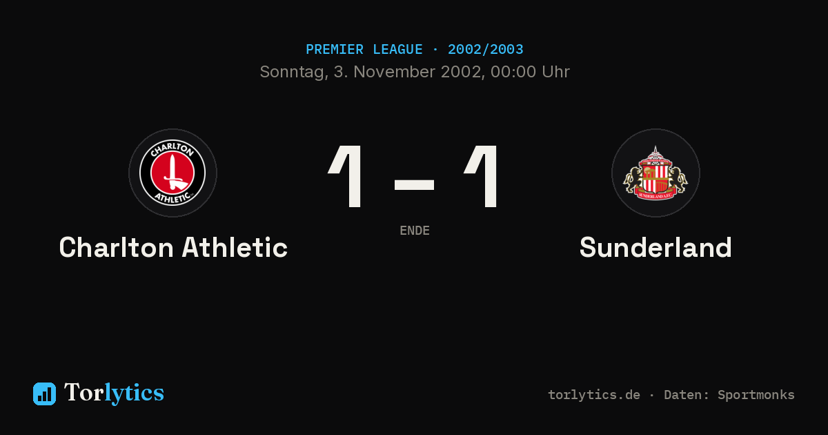Image resolution: width=828 pixels, height=435 pixels.
Task: Select the ENDE match status label
Action: (415, 231)
